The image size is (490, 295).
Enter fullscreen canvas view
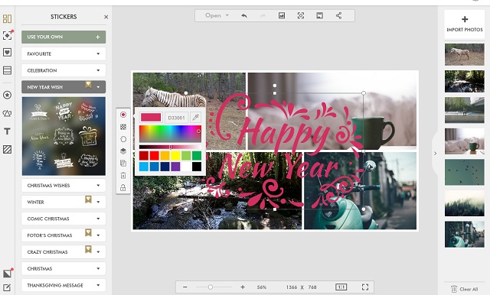click(x=365, y=287)
